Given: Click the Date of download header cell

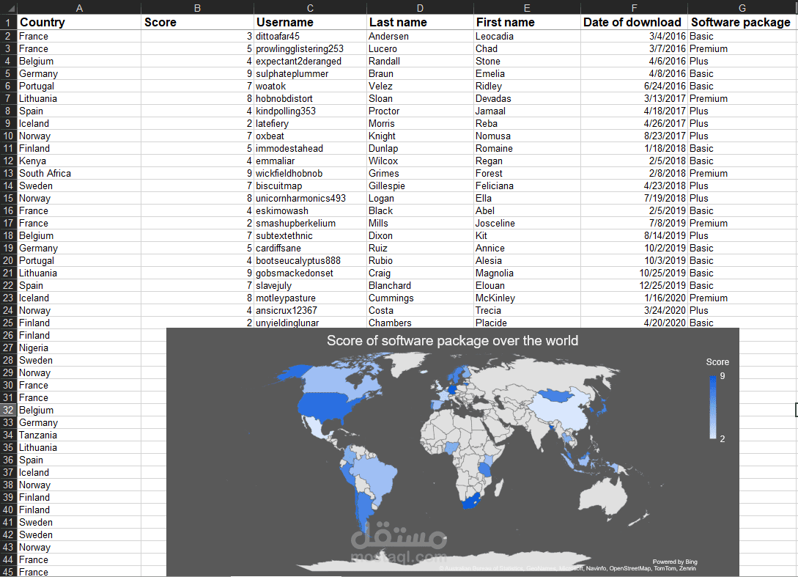Looking at the screenshot, I should click(x=634, y=22).
